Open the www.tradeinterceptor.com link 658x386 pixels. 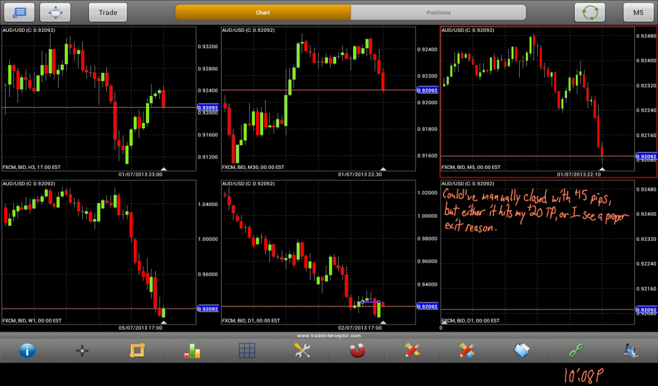click(x=329, y=336)
